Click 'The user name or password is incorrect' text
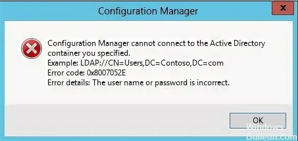This screenshot has width=298, height=141. coord(161,83)
